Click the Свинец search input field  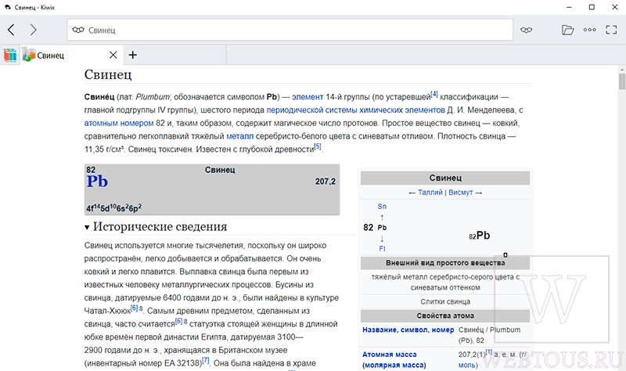point(290,30)
